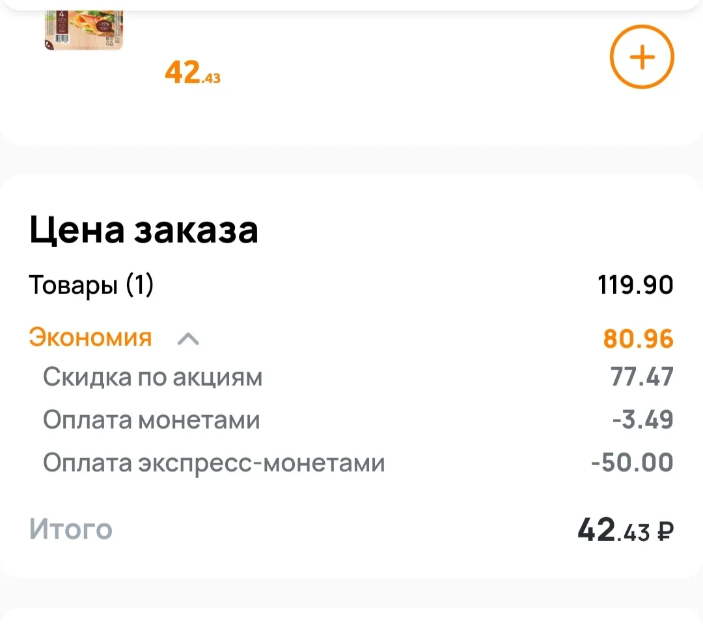Tap the Цена заказа heading

tap(144, 230)
